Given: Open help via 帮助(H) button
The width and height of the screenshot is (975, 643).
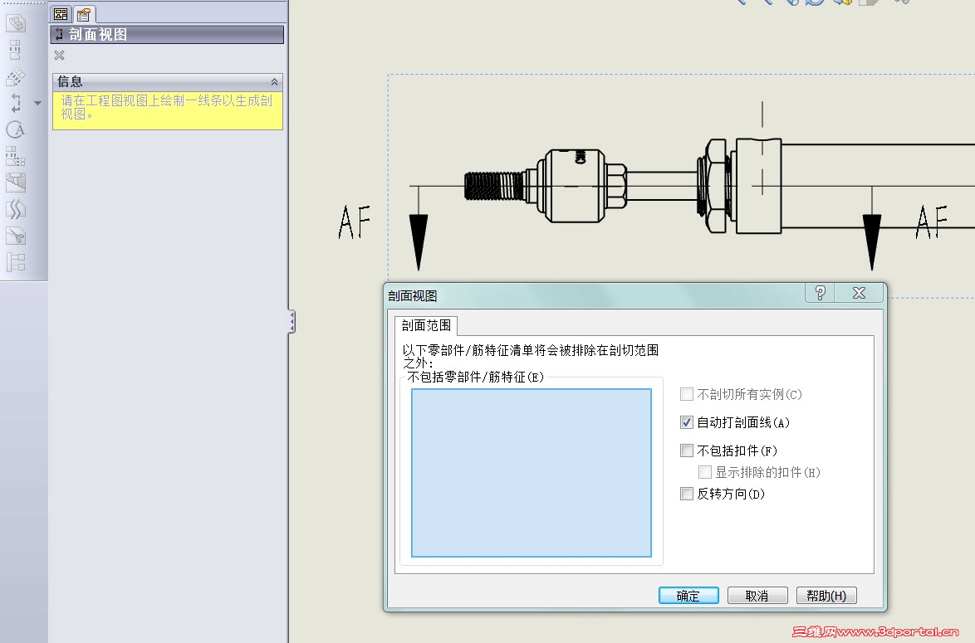Looking at the screenshot, I should click(x=826, y=595).
